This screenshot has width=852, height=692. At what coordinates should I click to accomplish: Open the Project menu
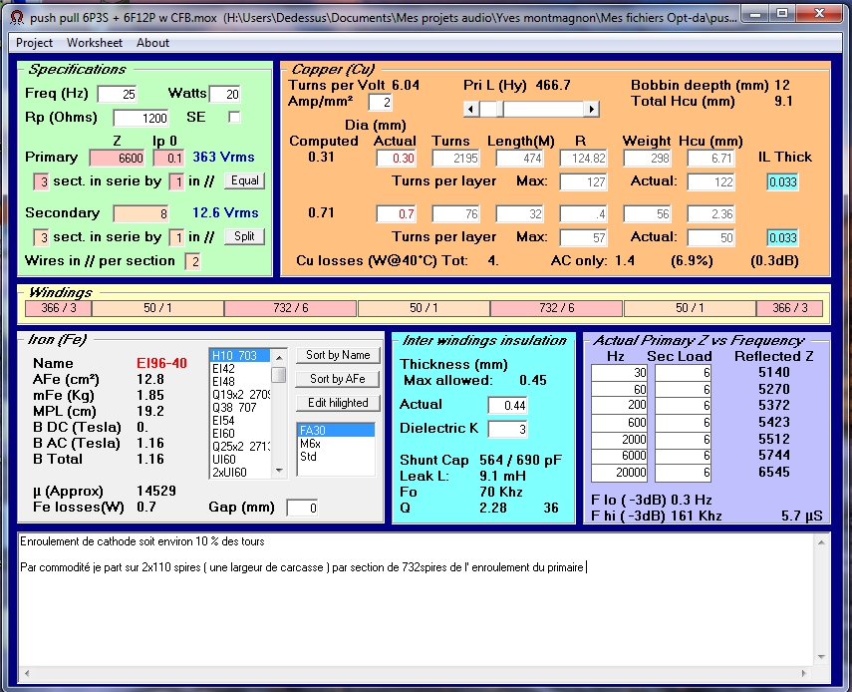click(x=34, y=43)
